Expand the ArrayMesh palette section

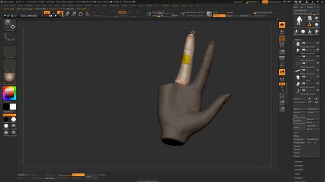[x=299, y=166]
